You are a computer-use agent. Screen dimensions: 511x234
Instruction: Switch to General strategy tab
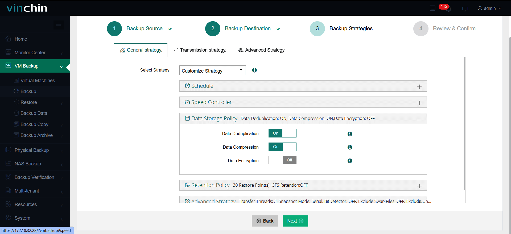point(141,50)
